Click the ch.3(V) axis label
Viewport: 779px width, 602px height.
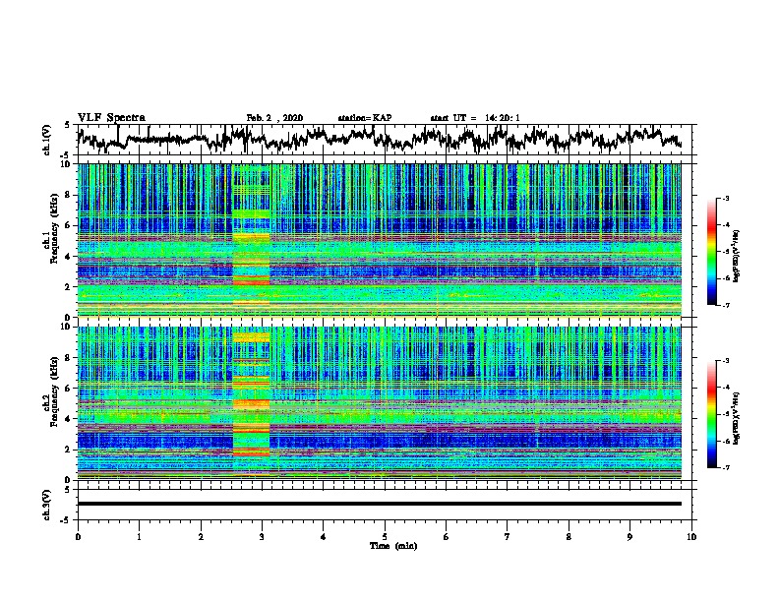click(46, 505)
